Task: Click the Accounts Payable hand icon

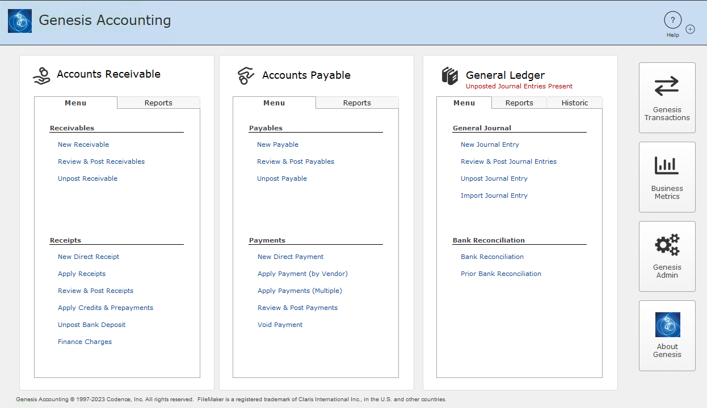Action: tap(245, 75)
